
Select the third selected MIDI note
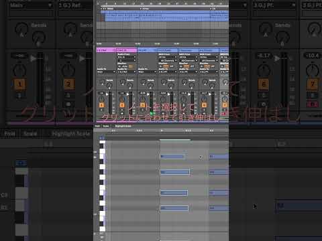pos(174,193)
